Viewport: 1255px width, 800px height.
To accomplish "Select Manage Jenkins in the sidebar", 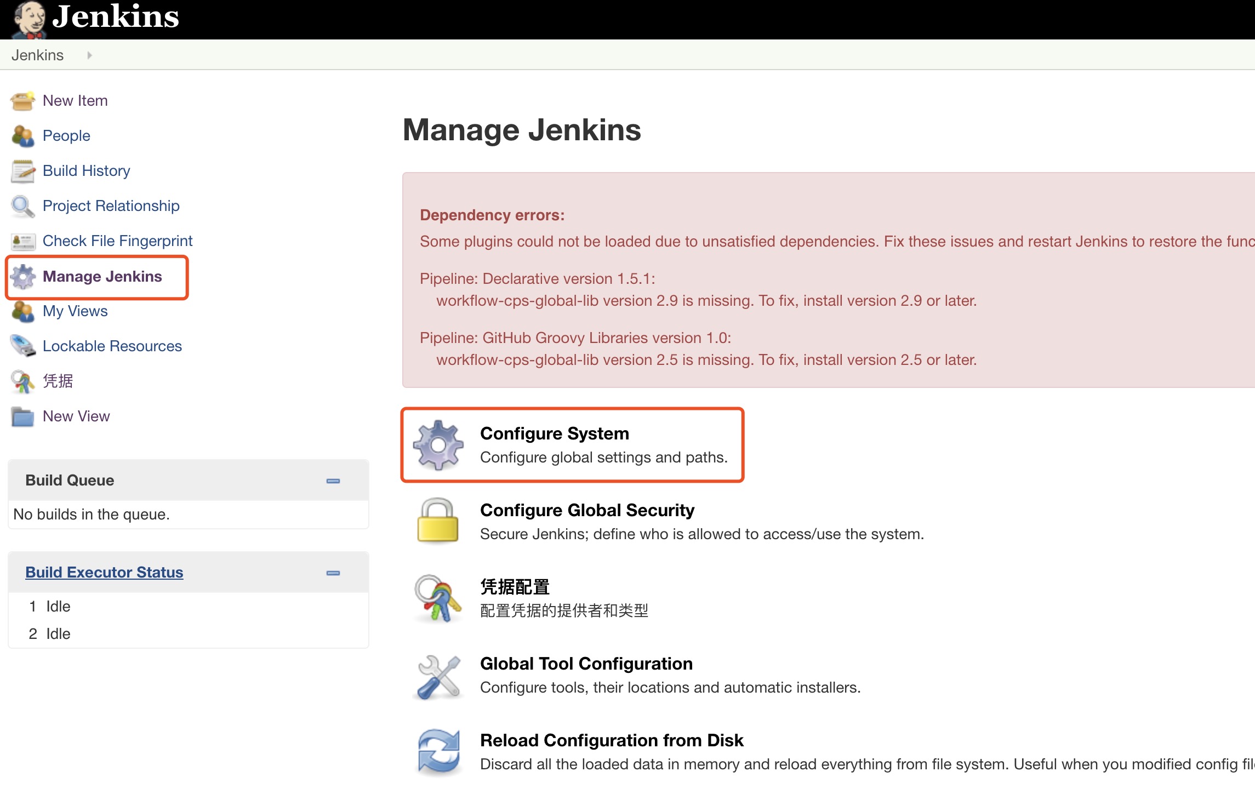I will [102, 276].
